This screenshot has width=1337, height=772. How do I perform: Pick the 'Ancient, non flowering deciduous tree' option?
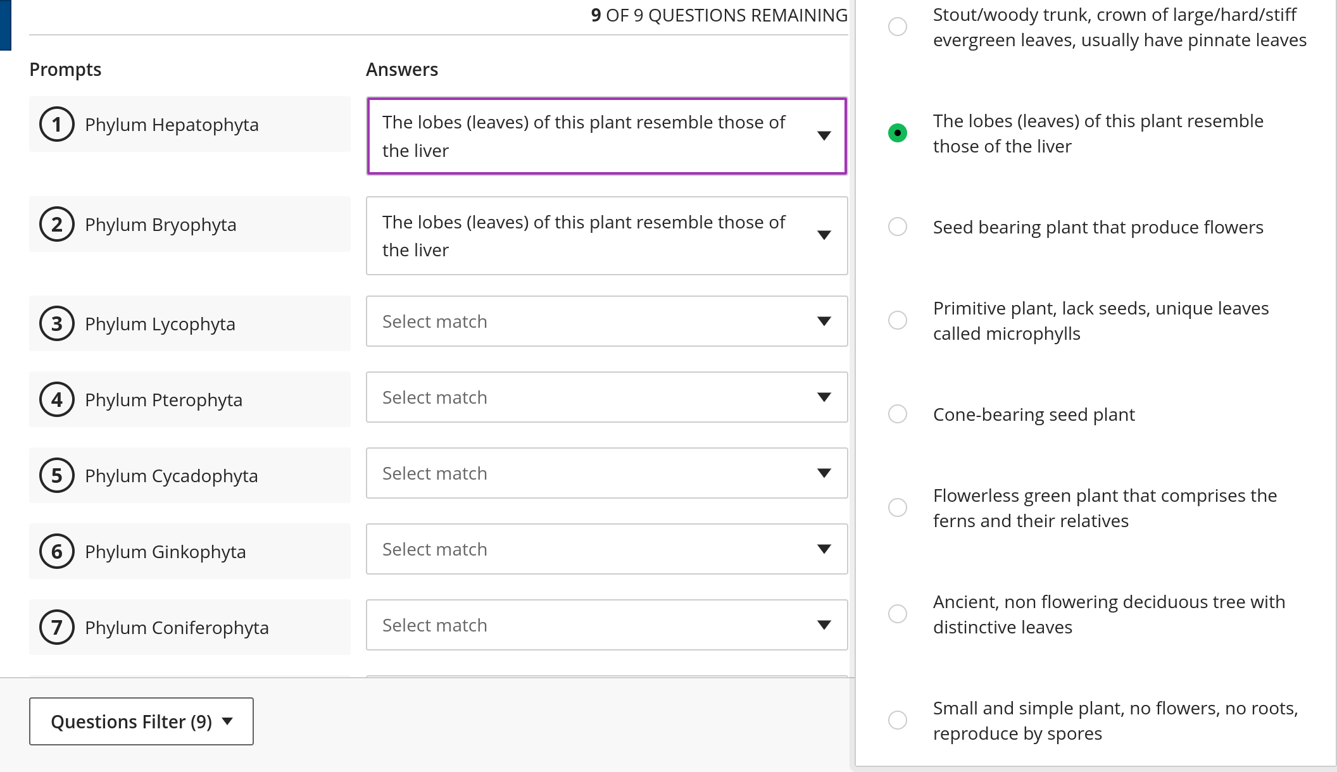pos(898,614)
